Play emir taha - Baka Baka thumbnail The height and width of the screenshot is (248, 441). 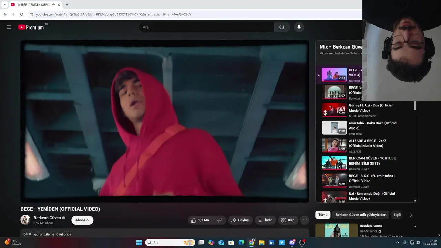pyautogui.click(x=334, y=127)
